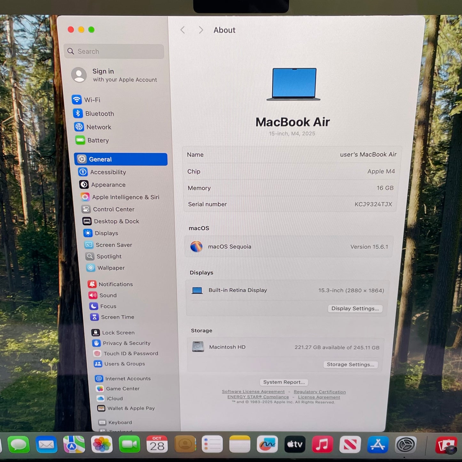Open Storage Settings
The image size is (462, 462).
pyautogui.click(x=351, y=364)
